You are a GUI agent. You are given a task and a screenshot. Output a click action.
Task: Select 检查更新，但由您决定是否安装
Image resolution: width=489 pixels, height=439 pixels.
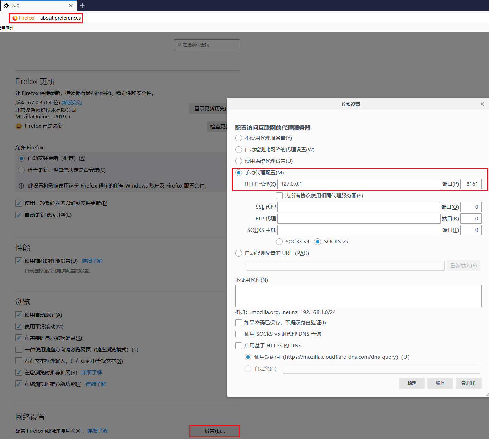click(x=21, y=170)
